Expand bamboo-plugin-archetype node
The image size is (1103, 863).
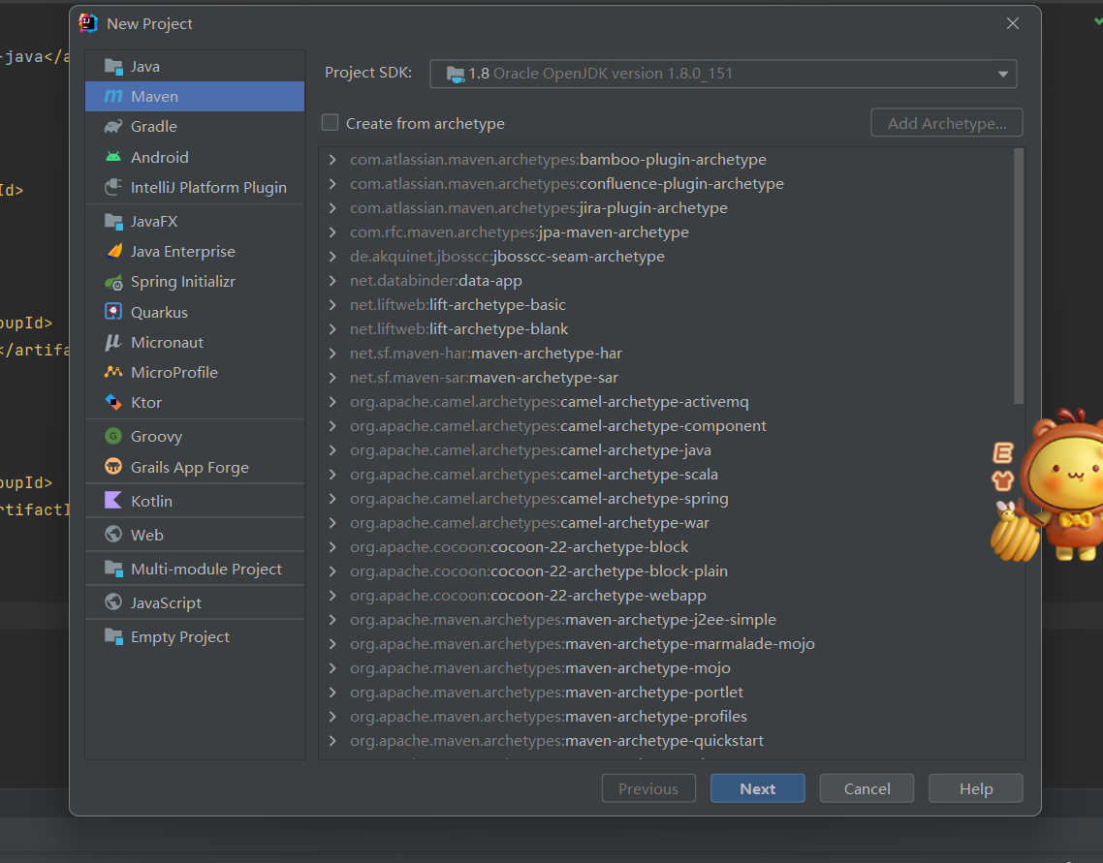point(332,160)
